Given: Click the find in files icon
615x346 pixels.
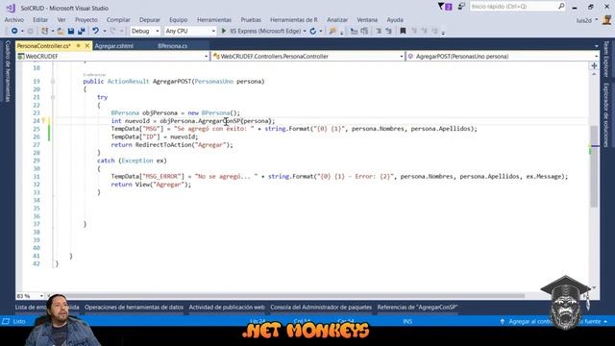Looking at the screenshot, I should pyautogui.click(x=332, y=31).
